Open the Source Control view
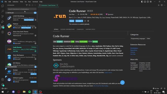 (x=3, y=16)
